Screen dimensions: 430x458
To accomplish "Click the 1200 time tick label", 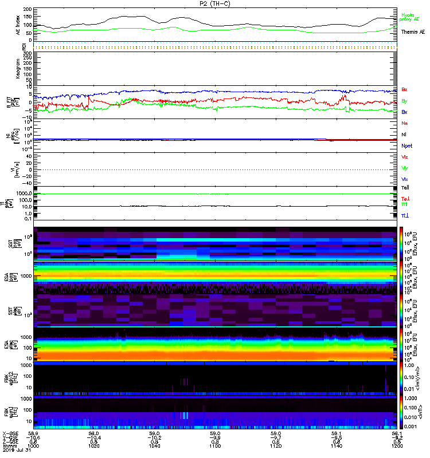I will [397, 446].
